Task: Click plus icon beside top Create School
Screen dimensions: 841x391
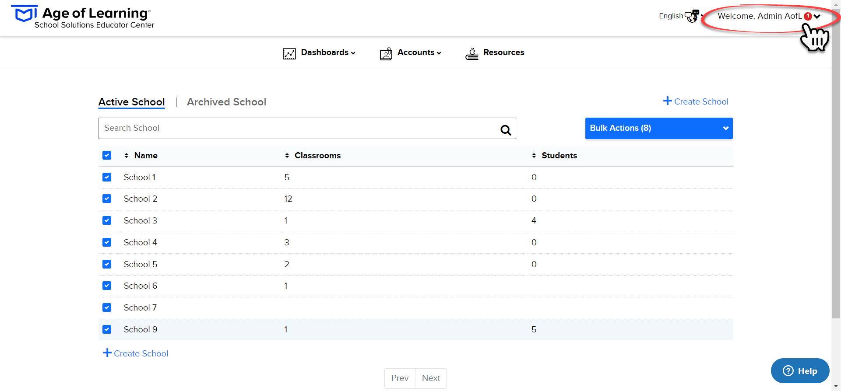Action: pyautogui.click(x=668, y=101)
